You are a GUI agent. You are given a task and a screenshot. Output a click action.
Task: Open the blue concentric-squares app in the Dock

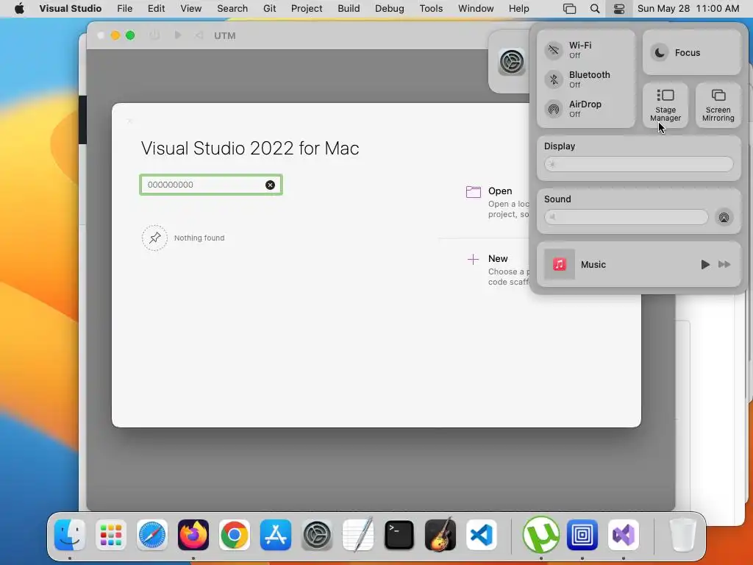(x=582, y=535)
